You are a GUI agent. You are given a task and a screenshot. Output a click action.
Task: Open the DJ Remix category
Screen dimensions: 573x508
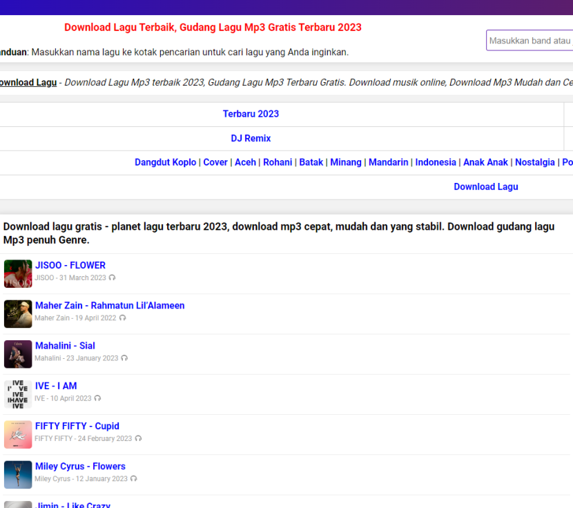251,139
